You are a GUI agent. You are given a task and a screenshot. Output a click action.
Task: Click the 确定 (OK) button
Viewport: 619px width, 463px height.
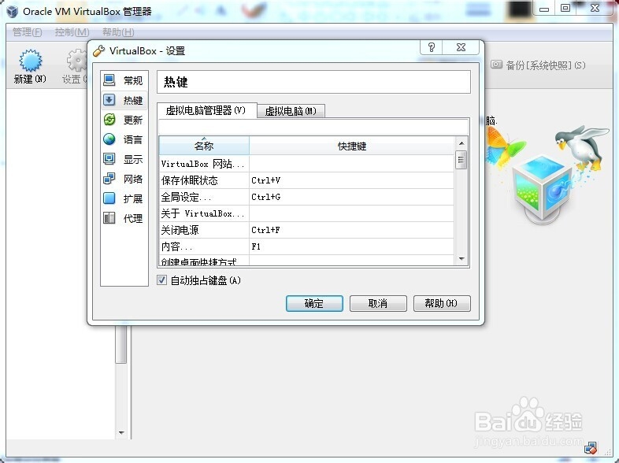pos(314,303)
